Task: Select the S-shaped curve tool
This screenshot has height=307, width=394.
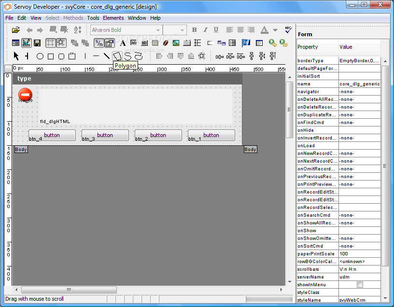Action: pos(128,56)
